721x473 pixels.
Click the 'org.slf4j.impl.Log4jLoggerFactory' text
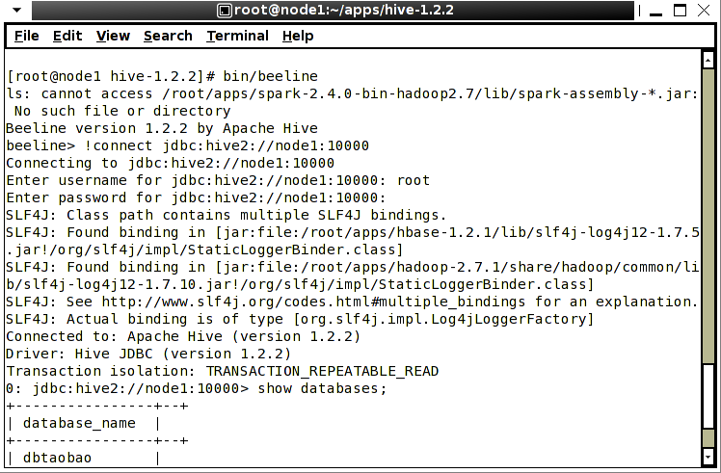pyautogui.click(x=443, y=319)
